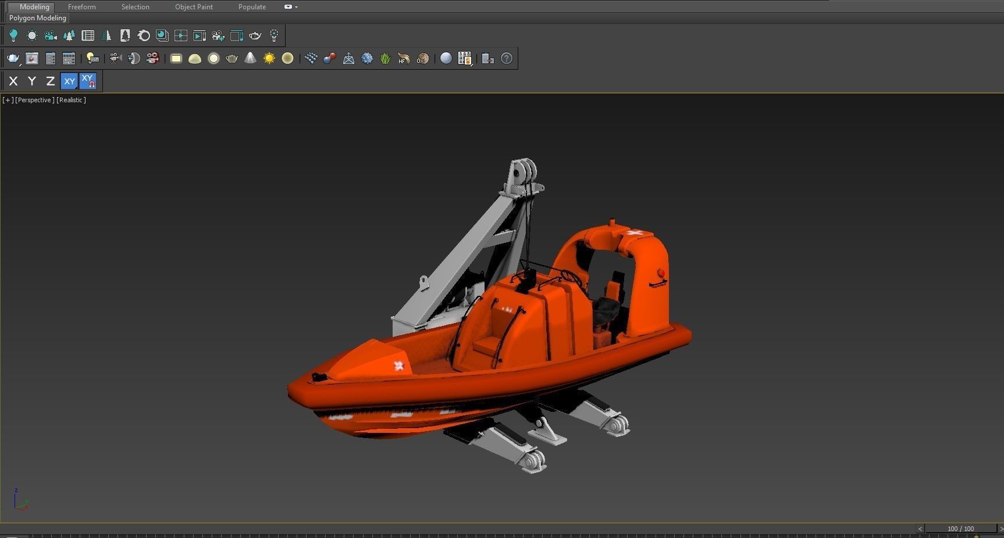Create a yellow sun light
The height and width of the screenshot is (538, 1004).
(269, 58)
